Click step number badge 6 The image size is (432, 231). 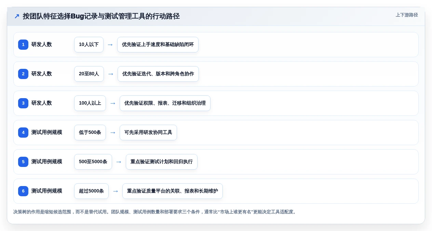click(x=23, y=191)
